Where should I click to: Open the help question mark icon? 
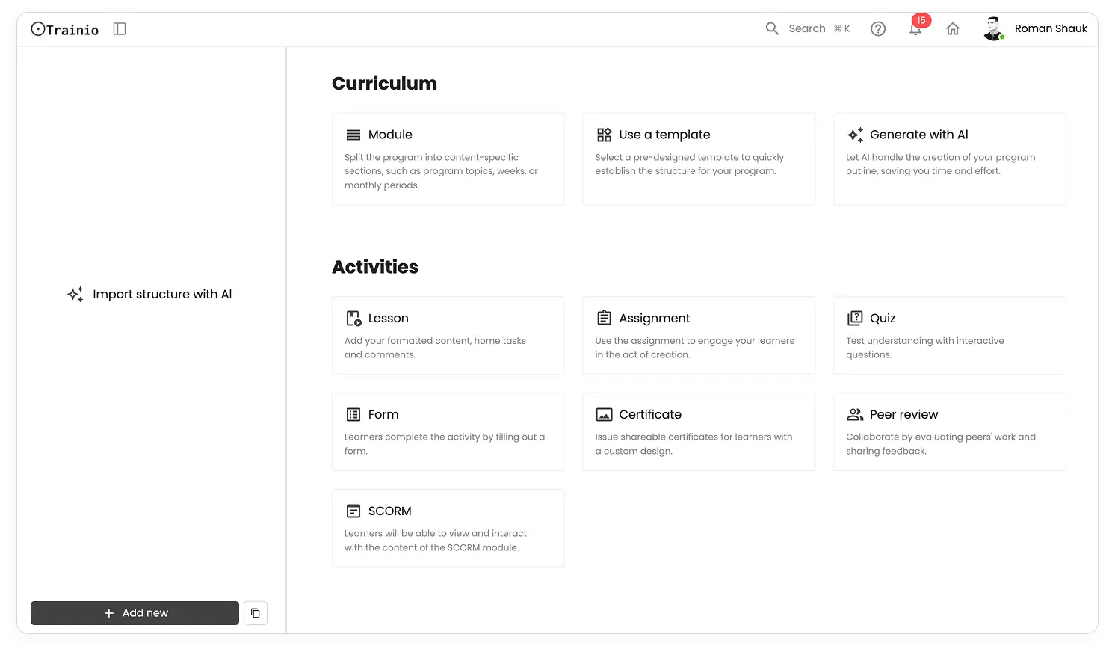tap(878, 28)
